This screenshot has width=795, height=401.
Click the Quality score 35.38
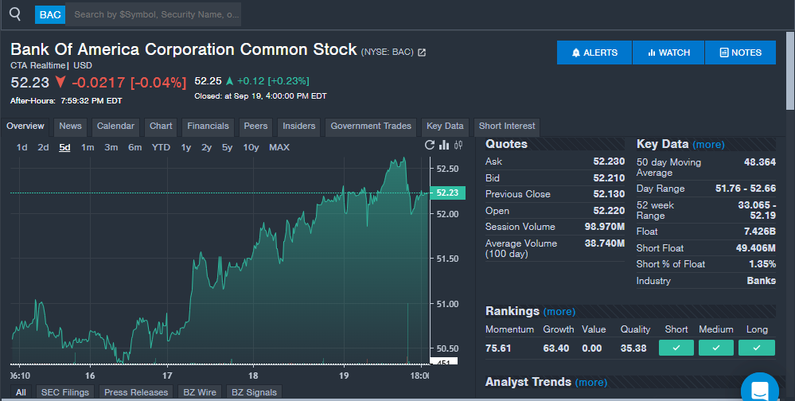pyautogui.click(x=633, y=348)
